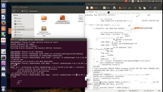Paste clipboard contents via gedit toolbar
This screenshot has height=92, width=163.
pyautogui.click(x=144, y=8)
